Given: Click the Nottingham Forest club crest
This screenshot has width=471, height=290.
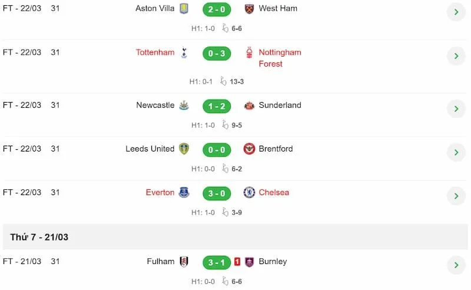Looking at the screenshot, I should point(250,53).
